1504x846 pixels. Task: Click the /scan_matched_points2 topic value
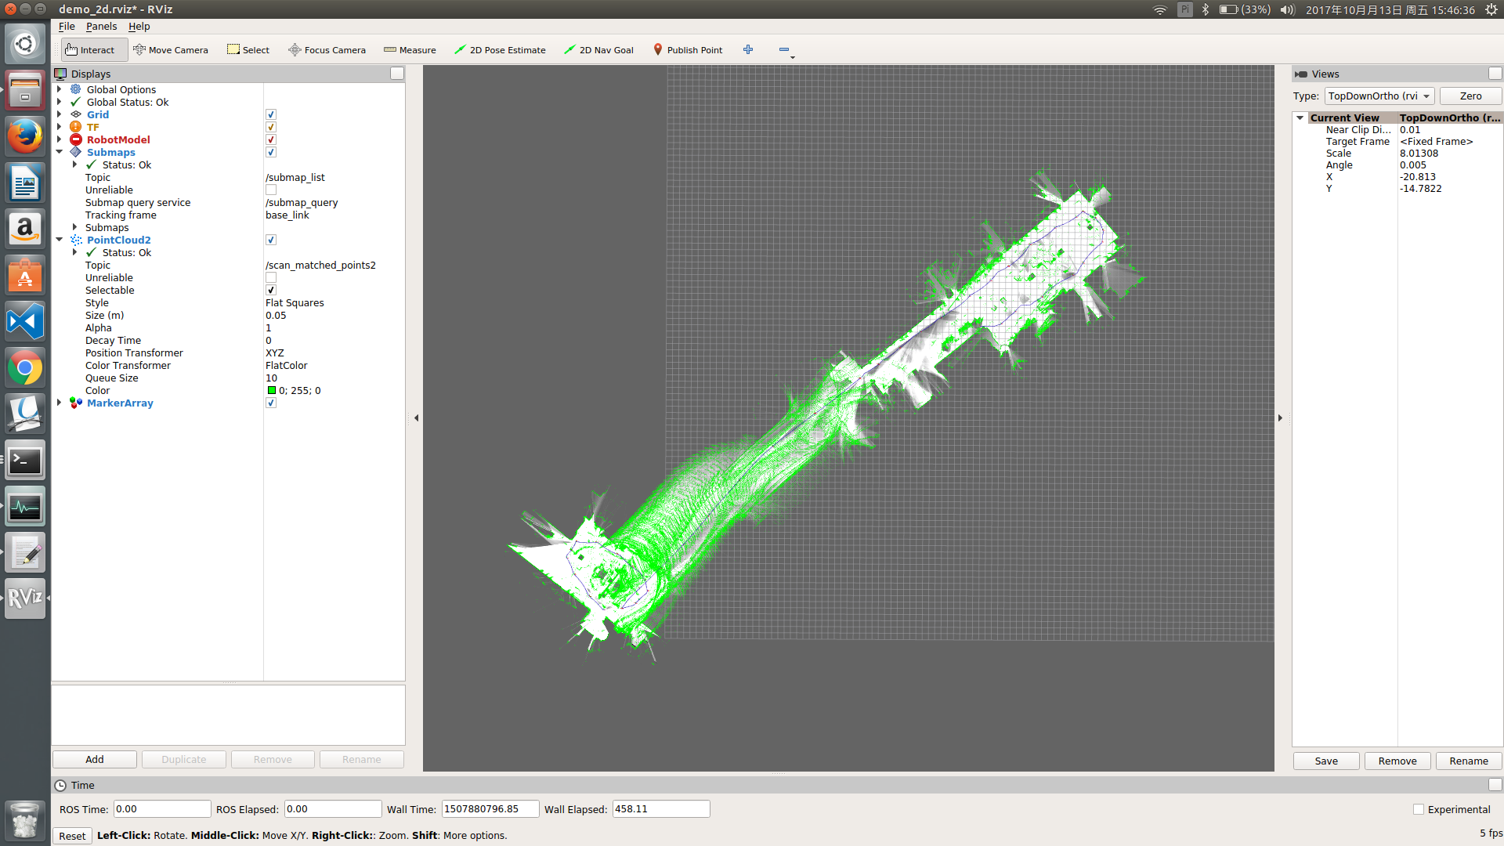[320, 265]
